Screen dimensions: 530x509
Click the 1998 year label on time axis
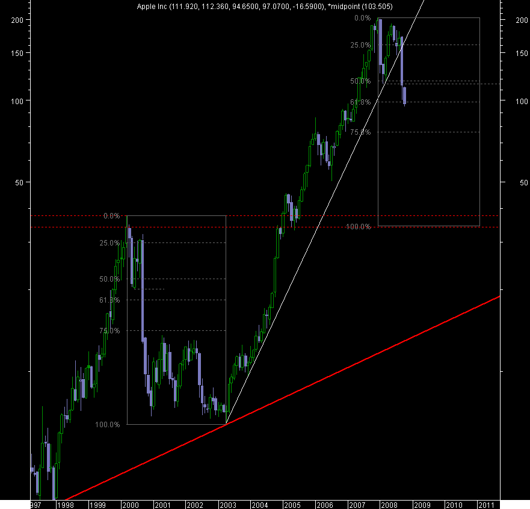click(65, 505)
